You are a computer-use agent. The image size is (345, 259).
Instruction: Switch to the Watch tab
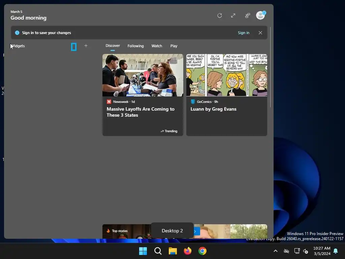tap(157, 46)
